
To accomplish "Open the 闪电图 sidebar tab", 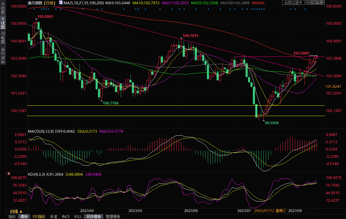I will [3, 38].
